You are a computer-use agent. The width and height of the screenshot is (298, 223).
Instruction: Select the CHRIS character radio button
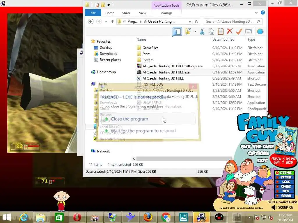tap(277, 187)
